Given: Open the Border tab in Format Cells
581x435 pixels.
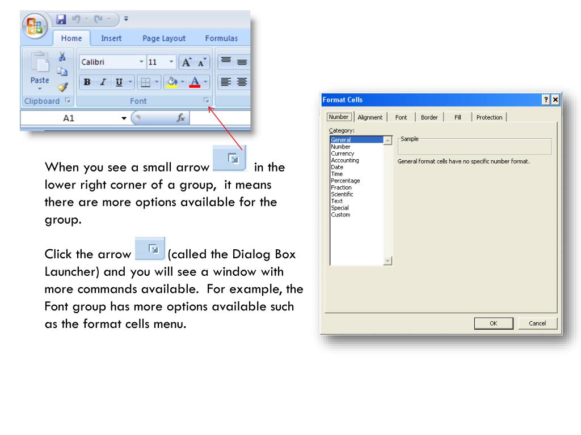Looking at the screenshot, I should pos(429,117).
